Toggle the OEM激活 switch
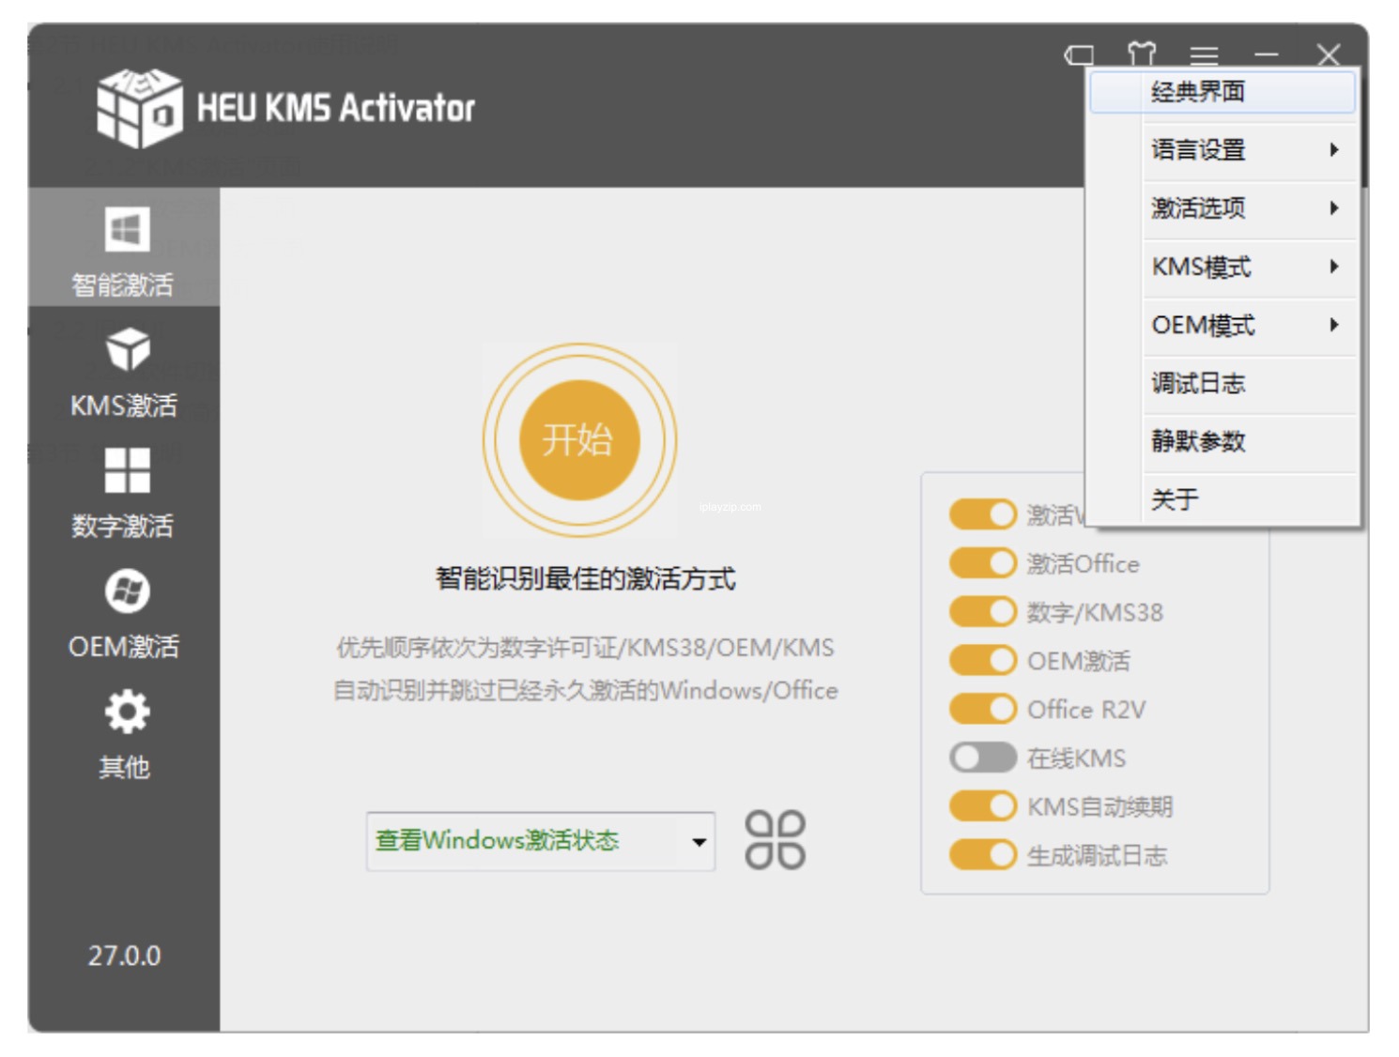Viewport: 1399px width, 1057px height. pos(982,660)
